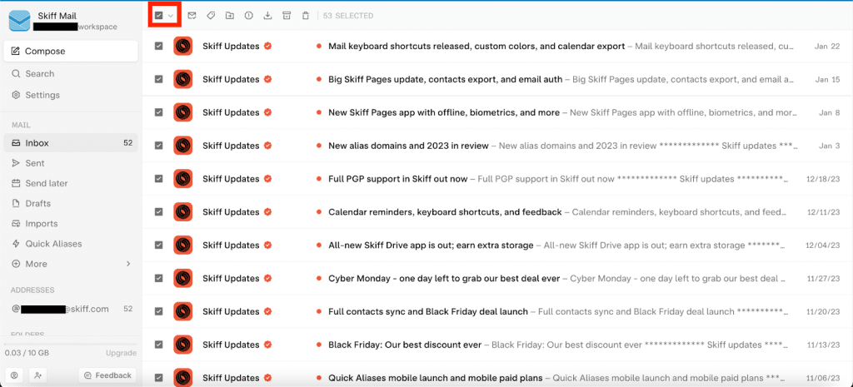Open the selection dropdown arrow beside select-all

tap(171, 16)
